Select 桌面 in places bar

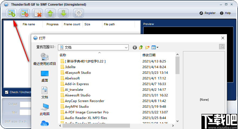tap(44, 76)
